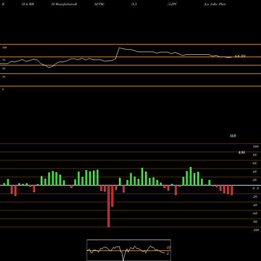The height and width of the screenshot is (261, 261).
Task: Click the -20 label on MR axis
Action: (255, 197)
